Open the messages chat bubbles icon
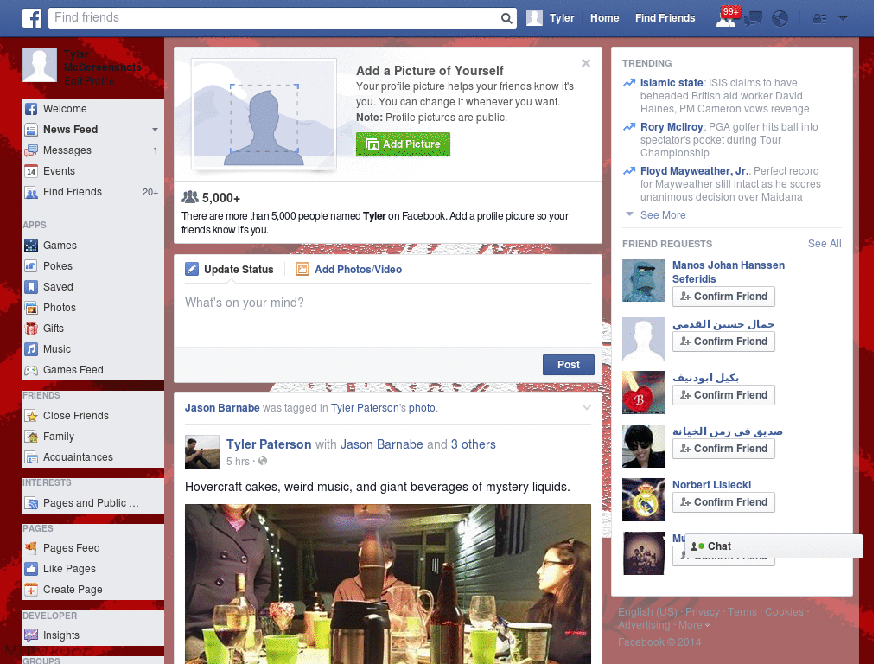This screenshot has width=885, height=664. pyautogui.click(x=753, y=19)
